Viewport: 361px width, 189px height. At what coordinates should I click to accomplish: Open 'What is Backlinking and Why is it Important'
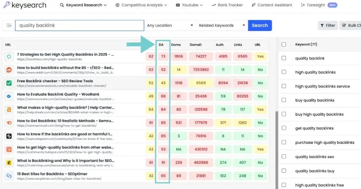coord(66,161)
